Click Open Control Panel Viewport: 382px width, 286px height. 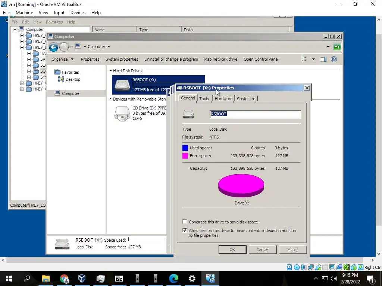(x=261, y=59)
